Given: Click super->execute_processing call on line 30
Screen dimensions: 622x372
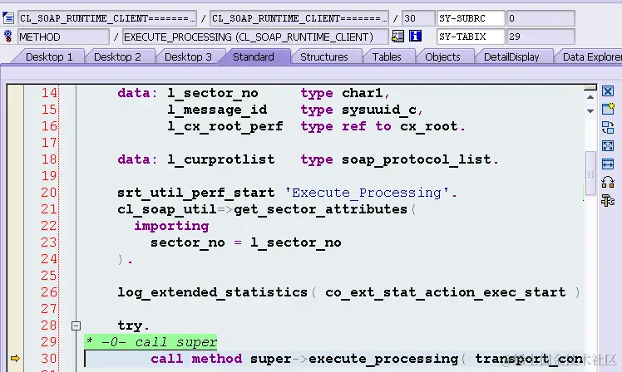Looking at the screenshot, I should pyautogui.click(x=354, y=359).
